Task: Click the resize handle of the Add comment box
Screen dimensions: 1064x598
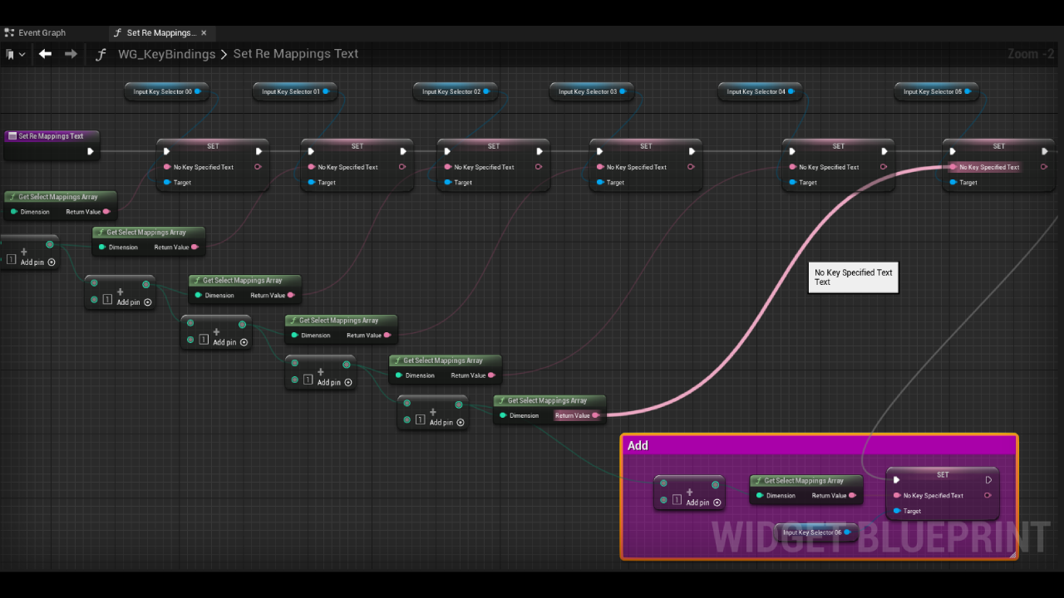Action: tap(1012, 553)
